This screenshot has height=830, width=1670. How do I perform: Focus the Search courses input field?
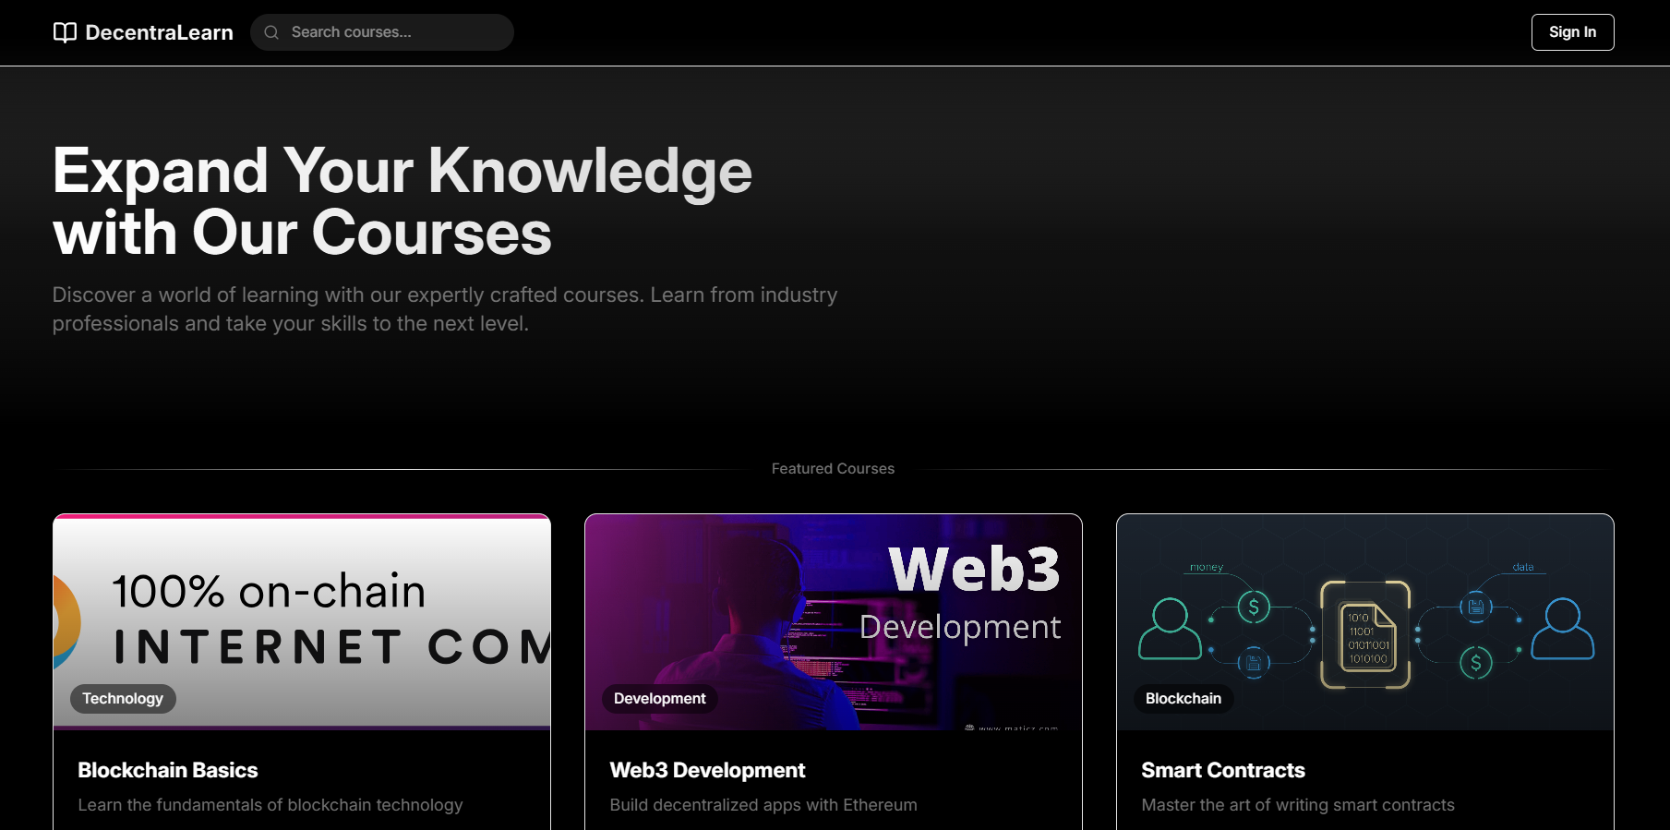(382, 32)
